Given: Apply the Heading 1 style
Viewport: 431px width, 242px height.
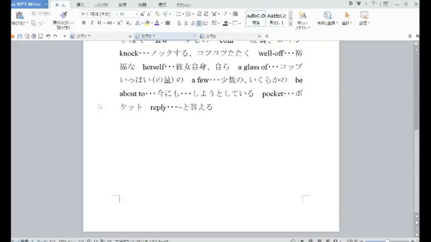Looking at the screenshot, I should [277, 19].
